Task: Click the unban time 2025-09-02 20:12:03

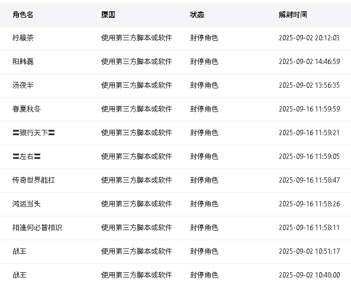Action: point(309,38)
